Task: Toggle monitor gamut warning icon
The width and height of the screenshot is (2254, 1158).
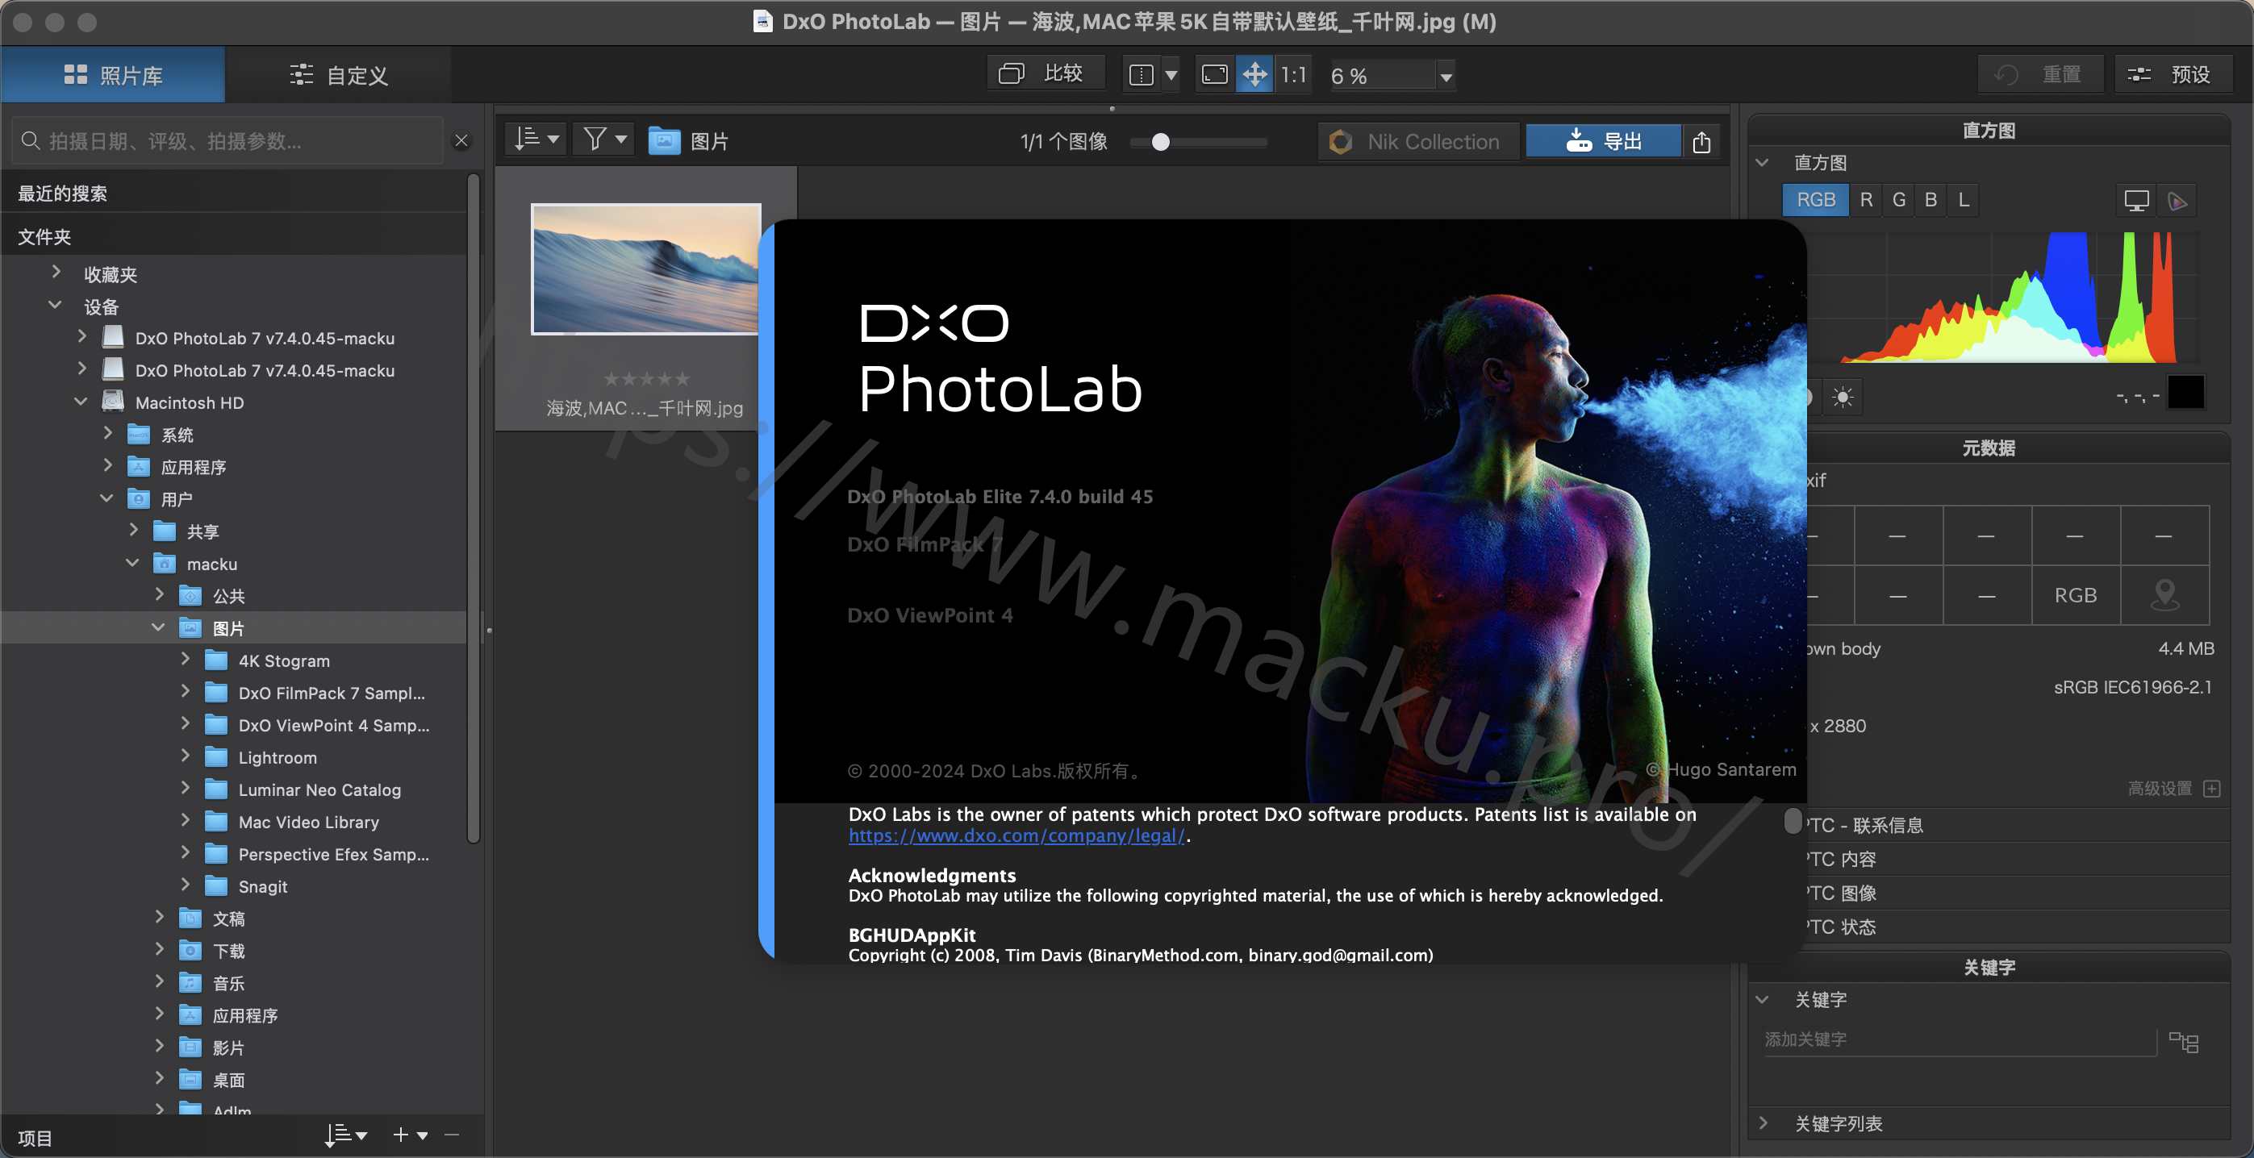Action: (x=2136, y=201)
